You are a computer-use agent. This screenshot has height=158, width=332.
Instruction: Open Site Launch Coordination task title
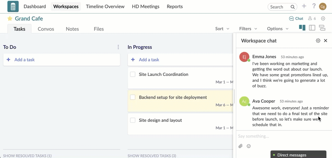pyautogui.click(x=164, y=75)
